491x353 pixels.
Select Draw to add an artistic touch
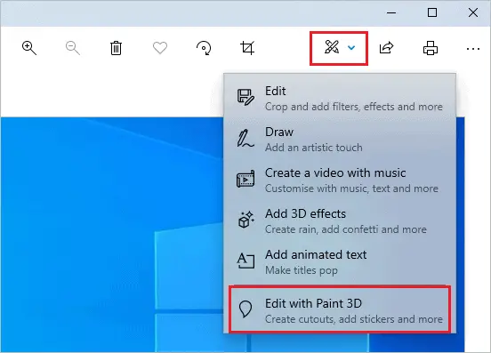[340, 139]
